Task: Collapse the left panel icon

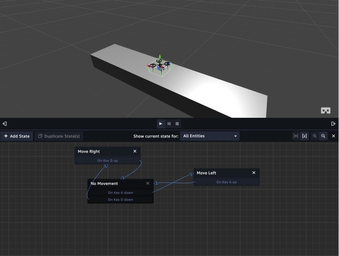Action: tap(5, 124)
